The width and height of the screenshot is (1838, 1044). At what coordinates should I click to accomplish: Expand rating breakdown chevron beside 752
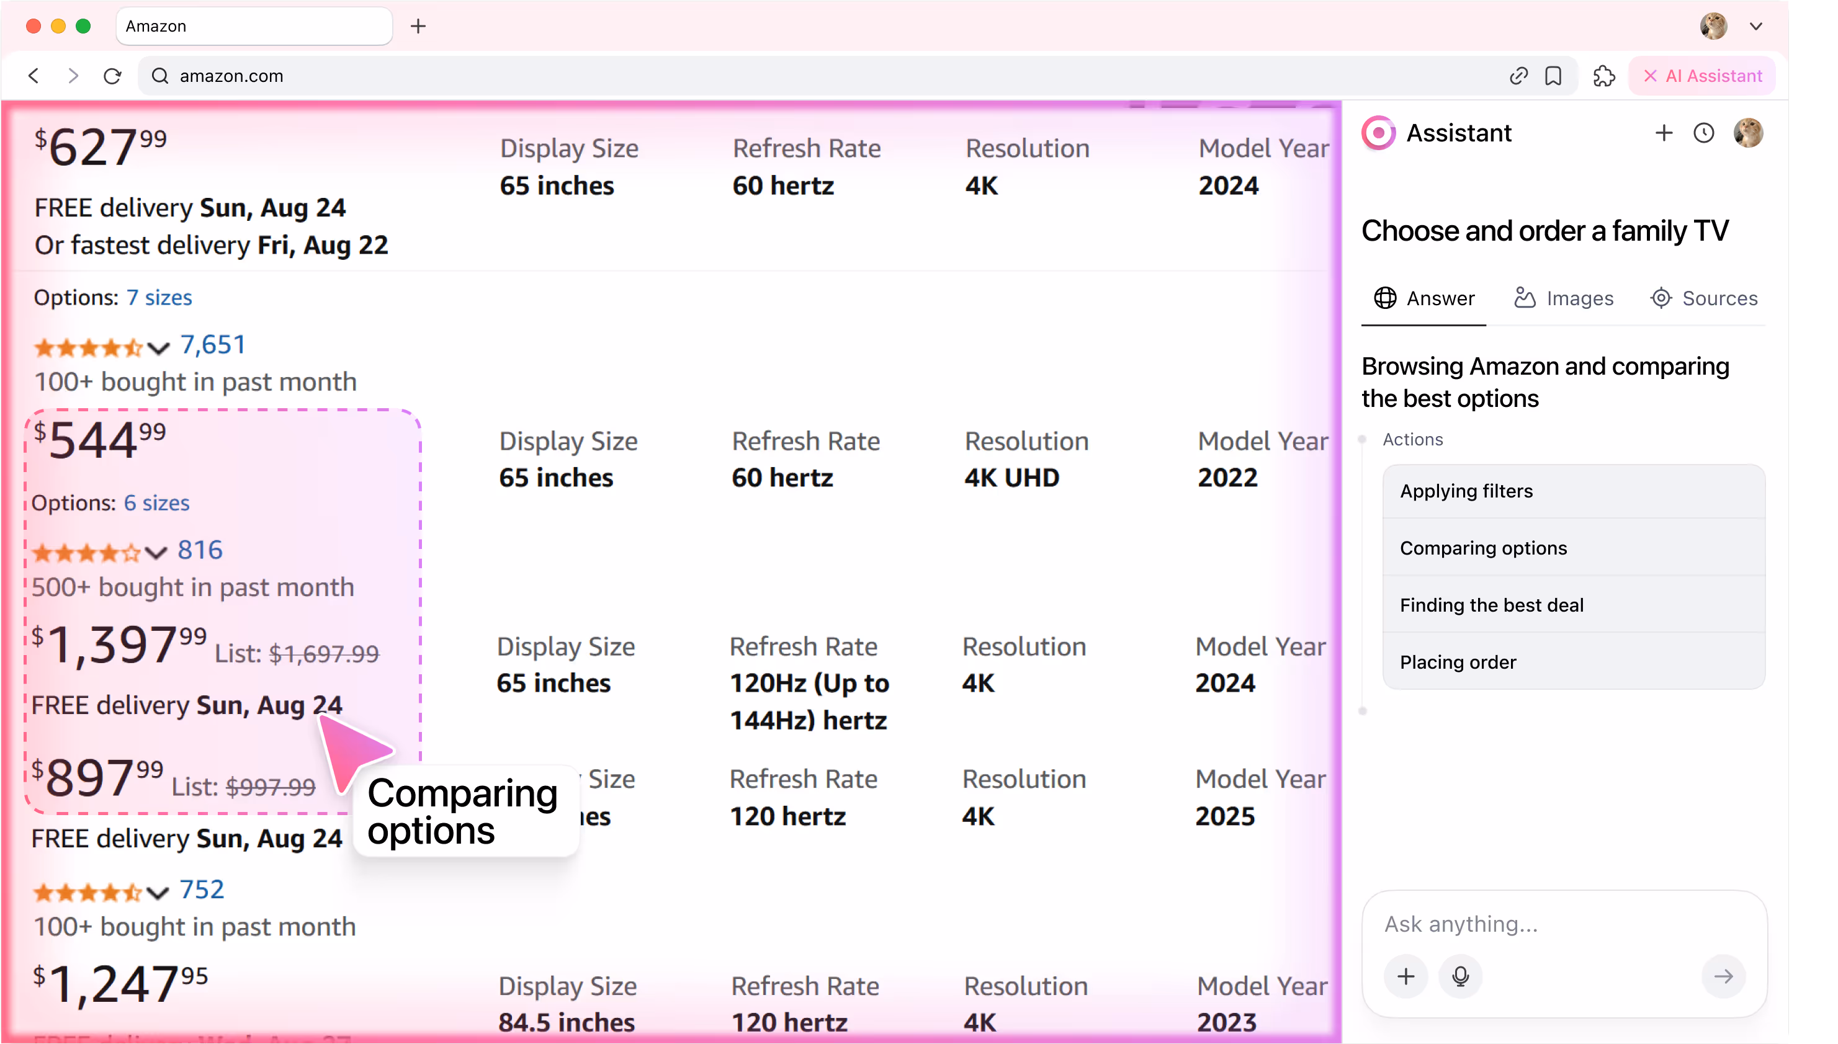[157, 893]
